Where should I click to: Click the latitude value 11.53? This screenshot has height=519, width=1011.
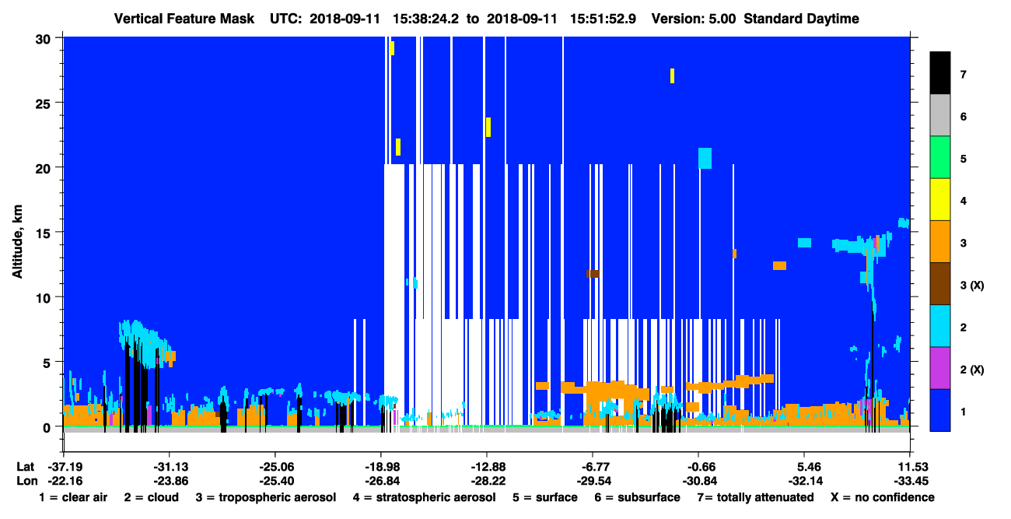(x=910, y=467)
